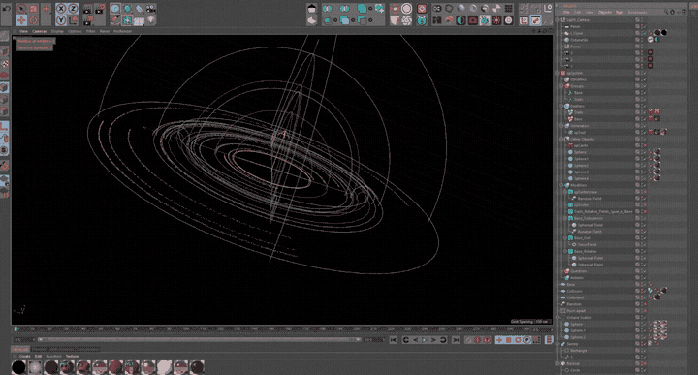Select the Cube primitive icon
This screenshot has width=698, height=375.
coord(312,9)
